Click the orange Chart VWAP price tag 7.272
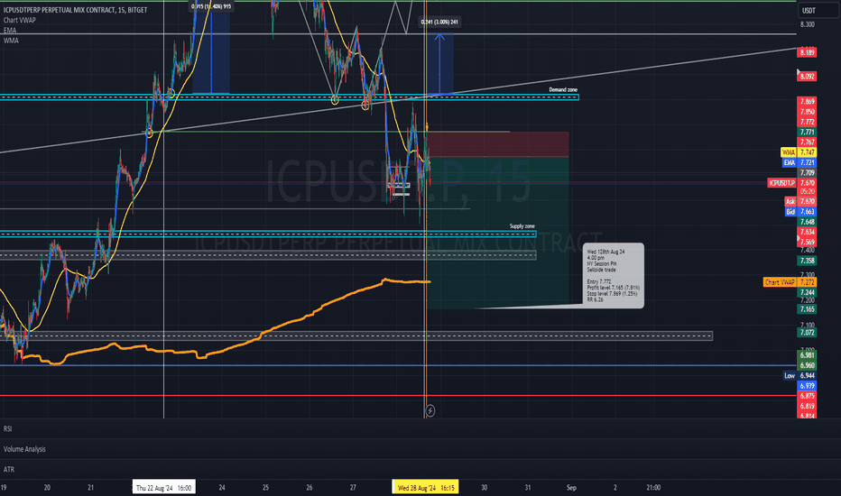Image resolution: width=841 pixels, height=496 pixels. pyautogui.click(x=790, y=282)
